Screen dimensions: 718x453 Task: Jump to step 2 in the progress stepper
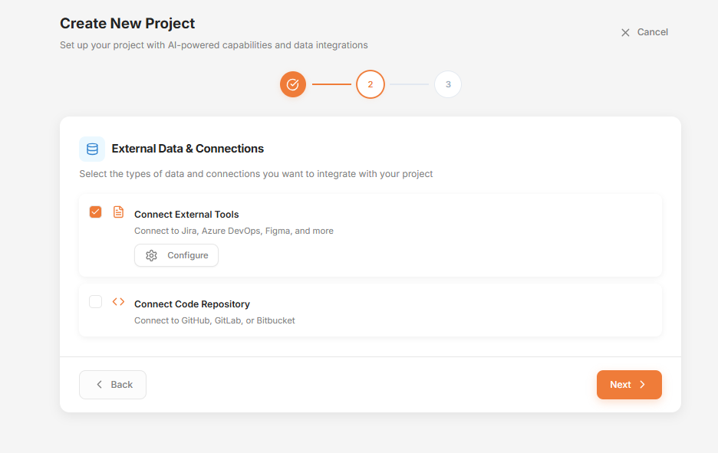pos(370,84)
